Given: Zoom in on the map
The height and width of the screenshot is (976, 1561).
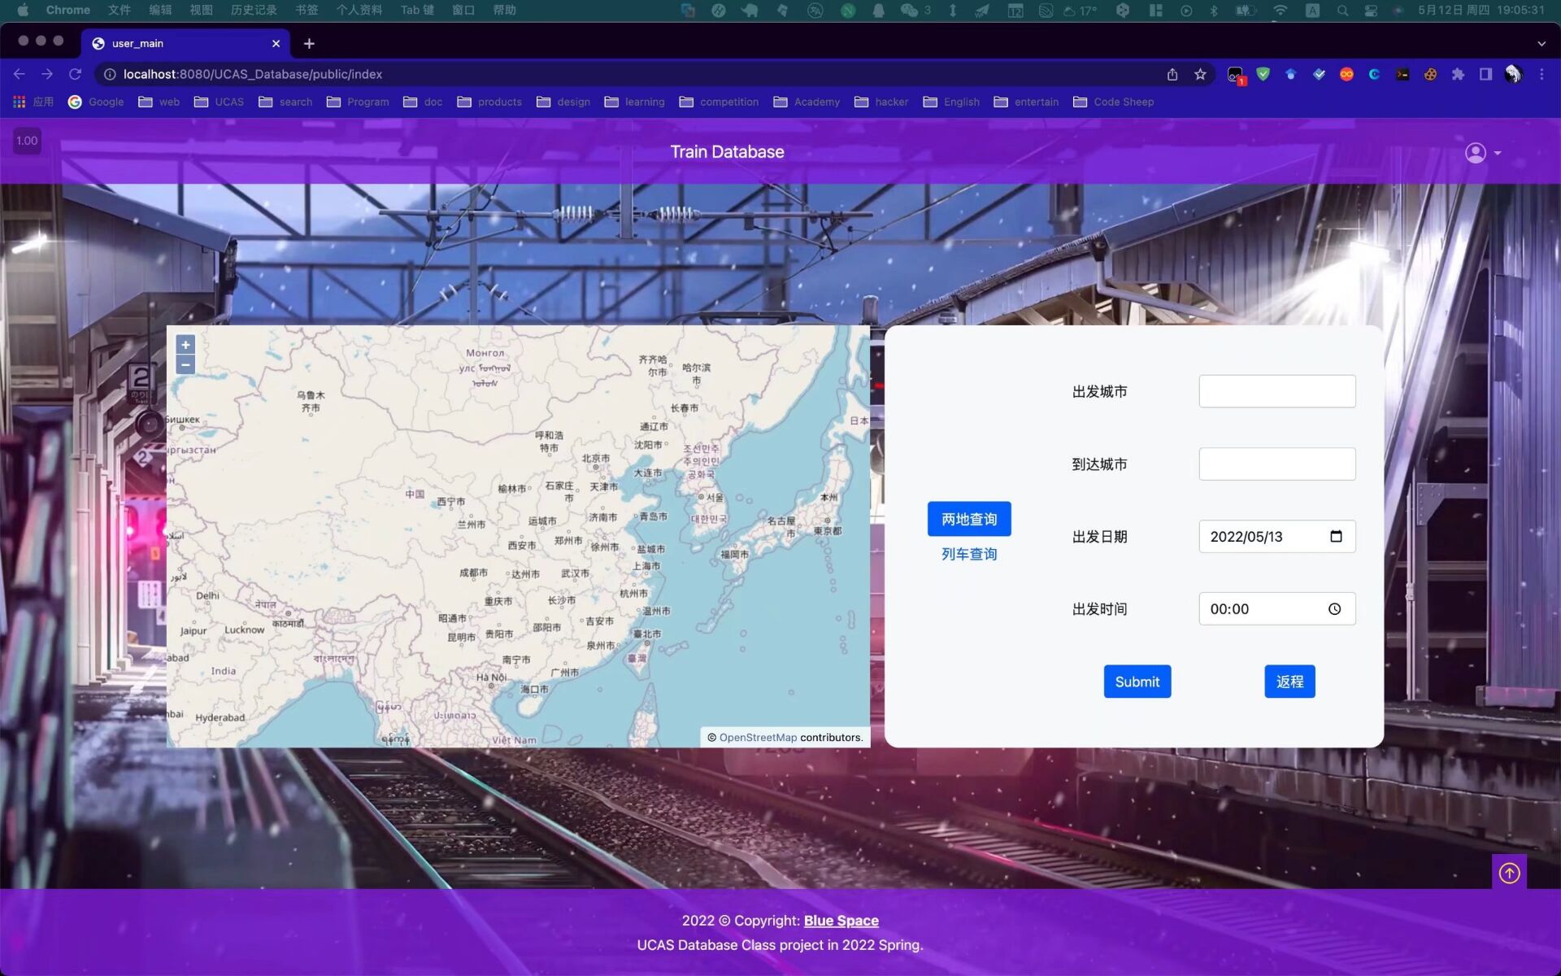Looking at the screenshot, I should click(x=185, y=345).
